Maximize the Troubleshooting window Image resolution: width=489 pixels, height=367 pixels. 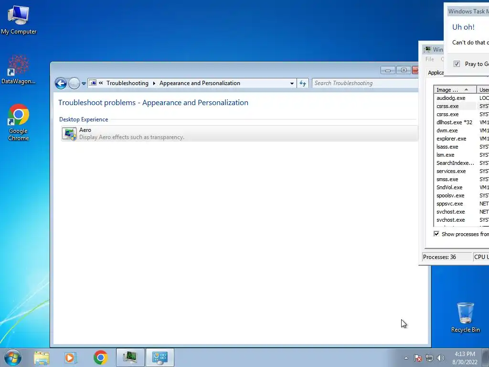(404, 70)
